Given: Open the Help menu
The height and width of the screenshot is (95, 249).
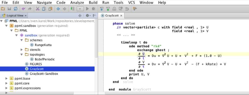Looking at the screenshot, I should coord(162,3).
